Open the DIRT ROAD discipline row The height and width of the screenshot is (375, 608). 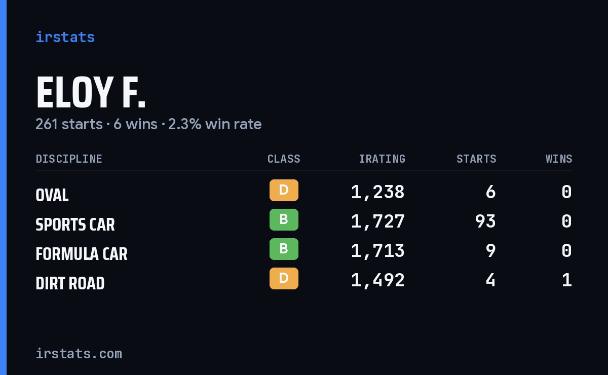point(304,280)
